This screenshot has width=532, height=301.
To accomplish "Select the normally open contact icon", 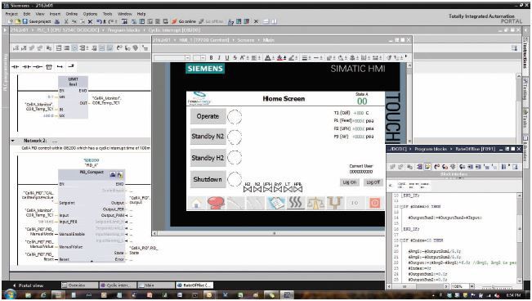I will pyautogui.click(x=16, y=67).
